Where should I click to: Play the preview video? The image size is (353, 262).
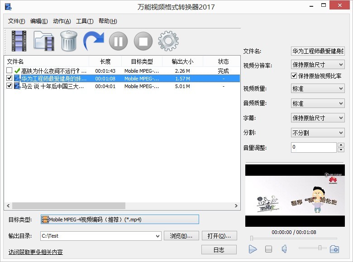[253, 249]
